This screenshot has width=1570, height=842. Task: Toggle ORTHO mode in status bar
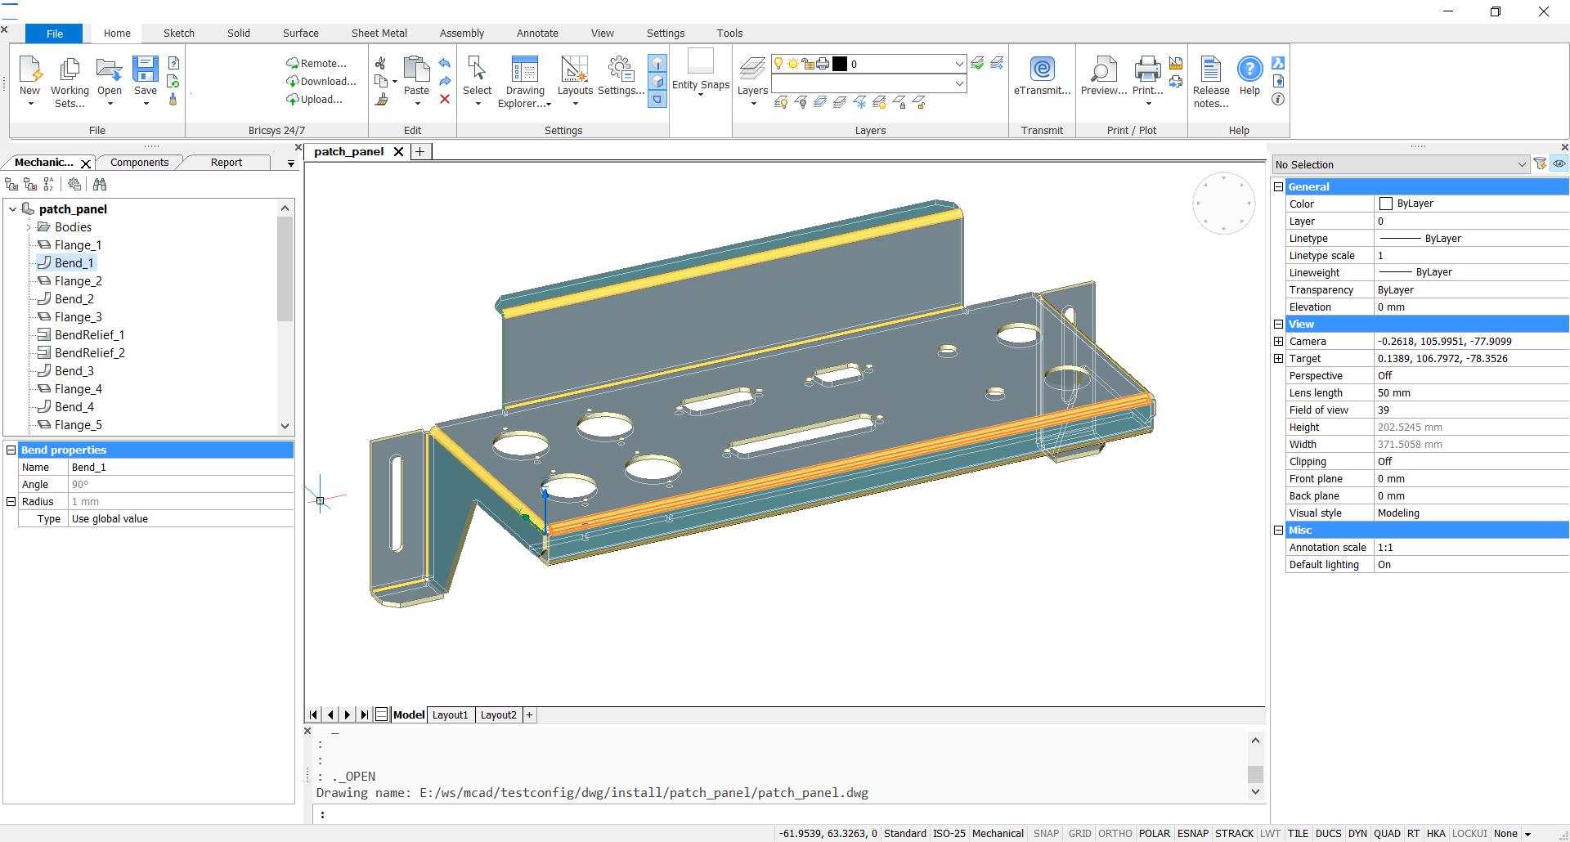coord(1115,834)
